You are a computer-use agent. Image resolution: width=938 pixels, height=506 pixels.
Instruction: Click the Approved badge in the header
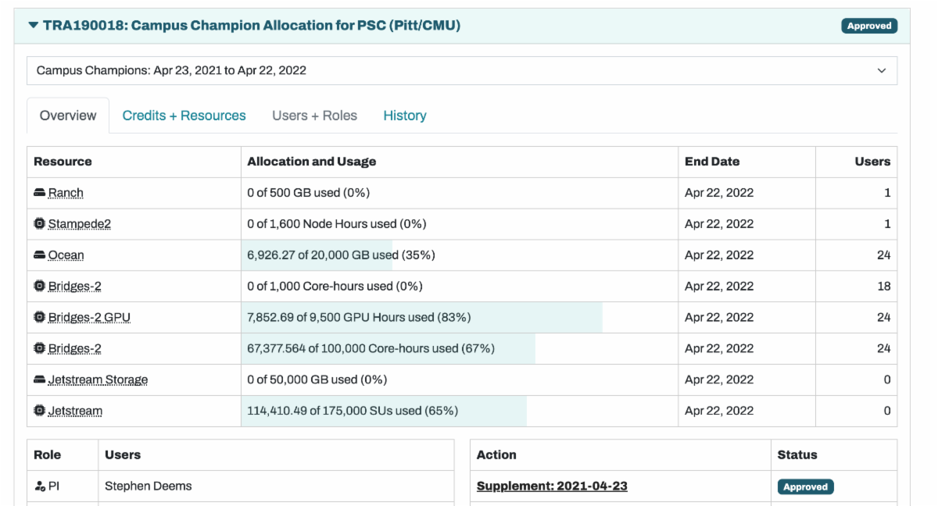pyautogui.click(x=869, y=26)
